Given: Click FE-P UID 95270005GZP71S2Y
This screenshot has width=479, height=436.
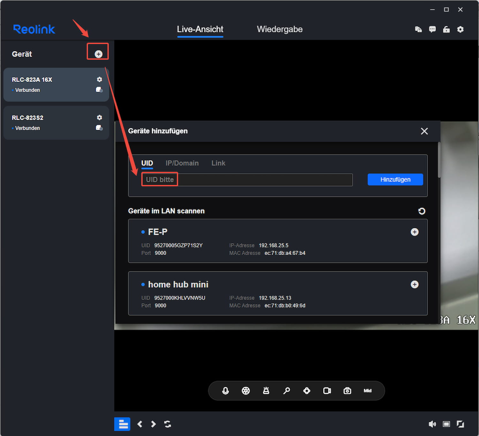Looking at the screenshot, I should 179,245.
